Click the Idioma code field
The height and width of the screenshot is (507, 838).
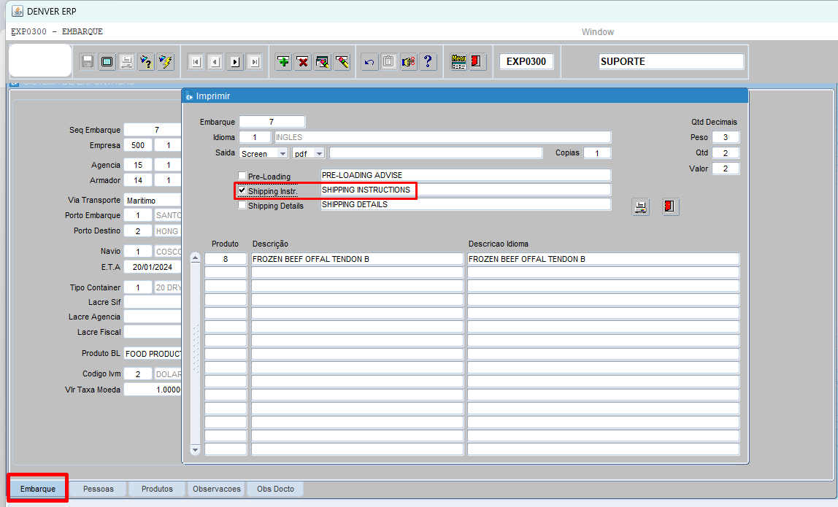coord(254,137)
